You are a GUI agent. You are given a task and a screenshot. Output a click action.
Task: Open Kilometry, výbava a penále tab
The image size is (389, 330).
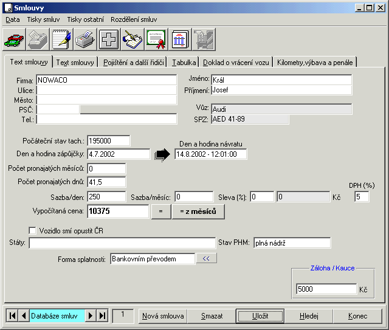(x=315, y=63)
